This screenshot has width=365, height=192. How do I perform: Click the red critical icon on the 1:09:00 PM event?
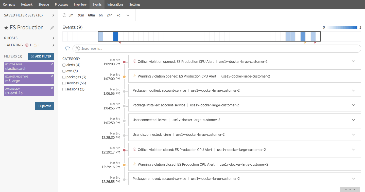[x=134, y=61]
